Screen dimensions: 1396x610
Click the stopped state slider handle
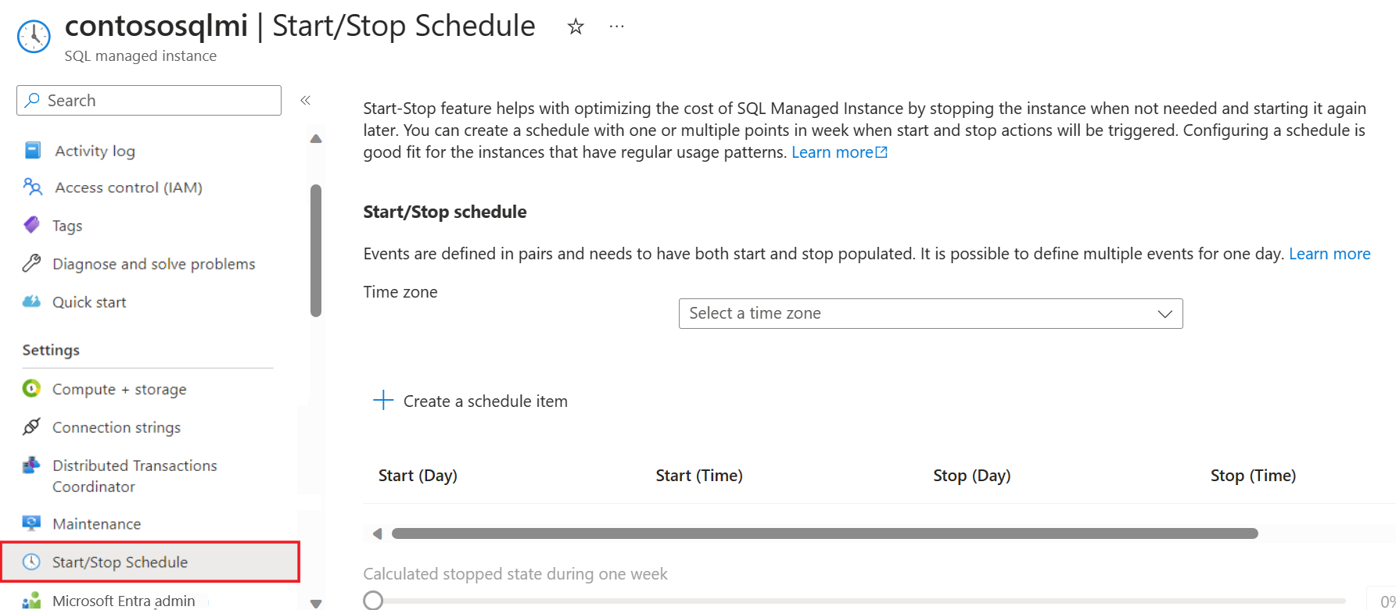[x=374, y=600]
